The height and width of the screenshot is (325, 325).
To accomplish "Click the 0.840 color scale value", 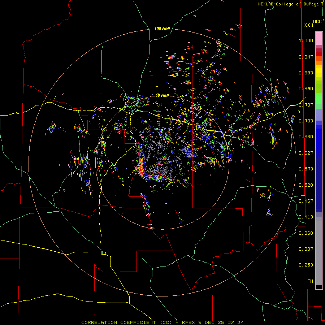I will [x=306, y=89].
